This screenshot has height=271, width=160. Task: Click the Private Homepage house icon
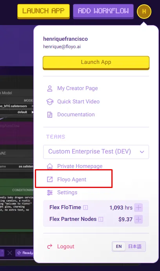[50, 166]
